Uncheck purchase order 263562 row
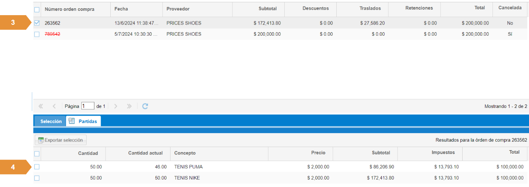This screenshot has width=529, height=187. pyautogui.click(x=37, y=23)
